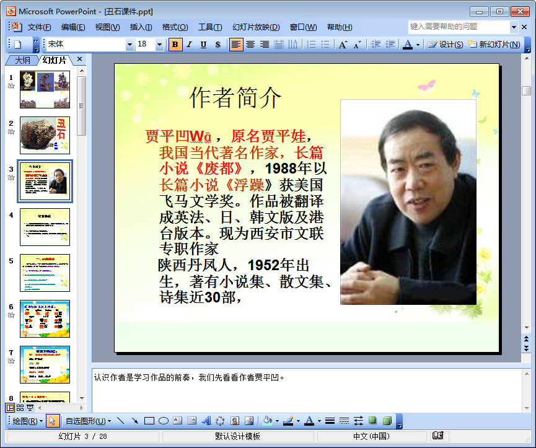Close the slides thumbnail pane

(x=80, y=59)
